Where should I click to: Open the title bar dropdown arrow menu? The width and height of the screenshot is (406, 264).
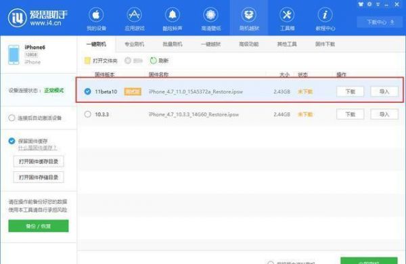(x=378, y=5)
